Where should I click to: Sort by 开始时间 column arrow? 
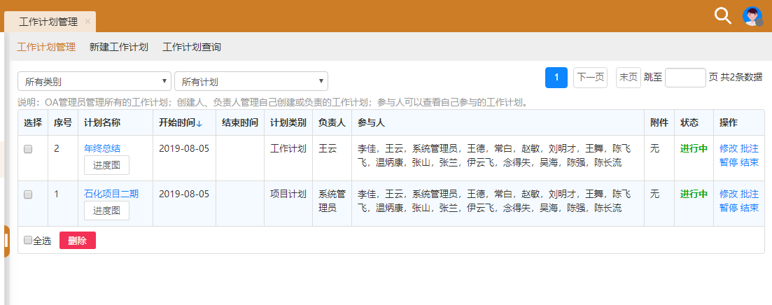point(199,123)
